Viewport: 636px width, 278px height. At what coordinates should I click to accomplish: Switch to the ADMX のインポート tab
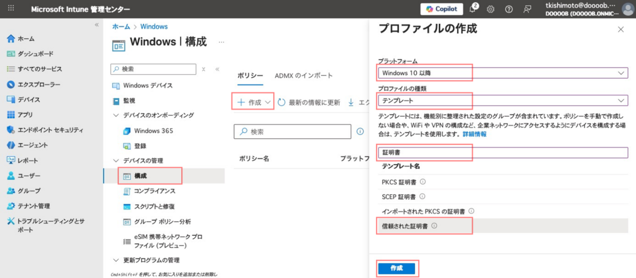point(304,76)
